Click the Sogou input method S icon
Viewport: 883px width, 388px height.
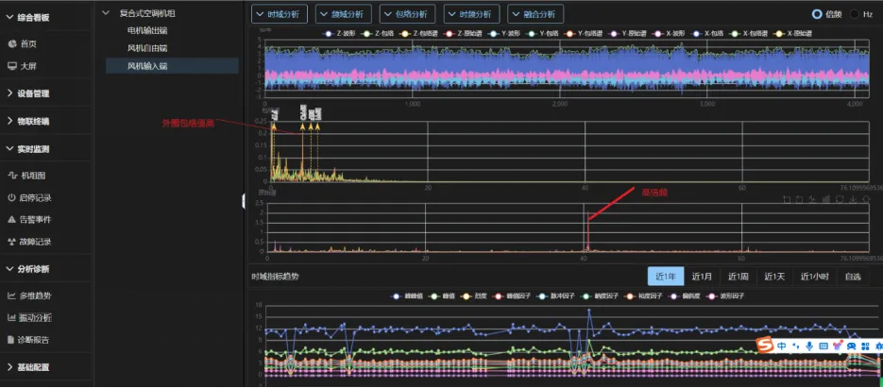[x=764, y=346]
